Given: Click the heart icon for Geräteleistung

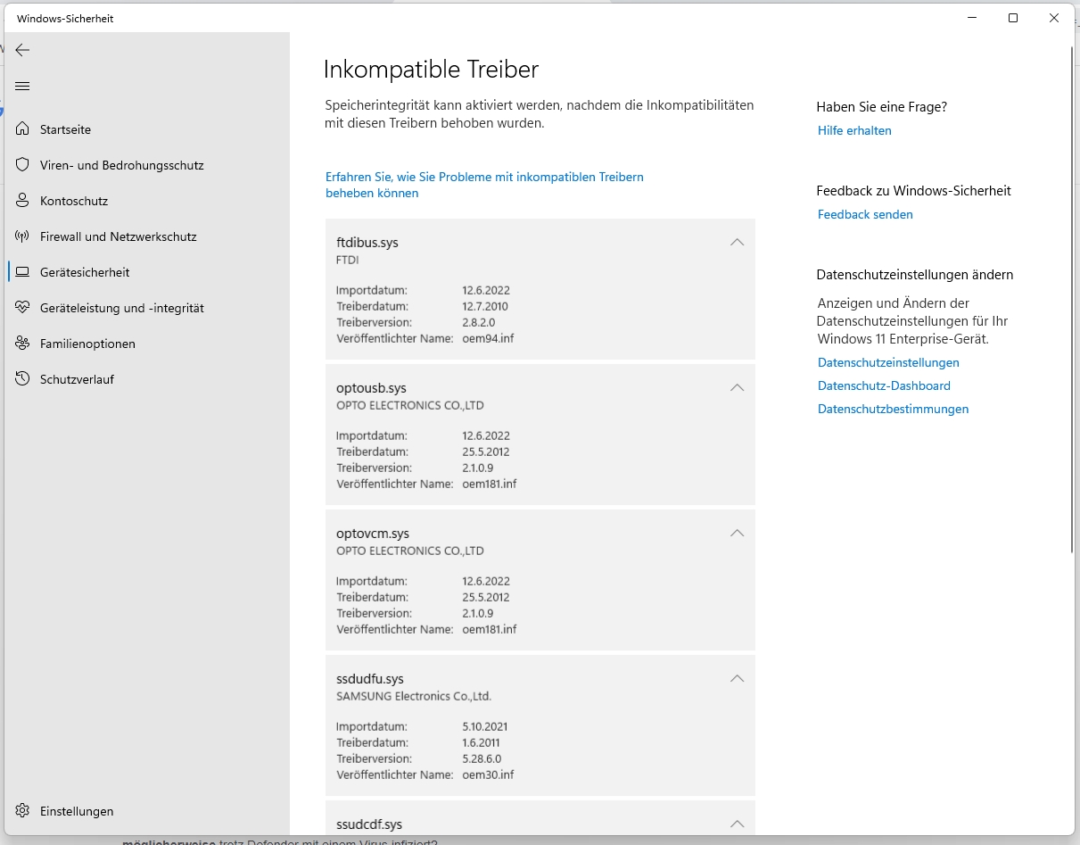Looking at the screenshot, I should click(22, 308).
